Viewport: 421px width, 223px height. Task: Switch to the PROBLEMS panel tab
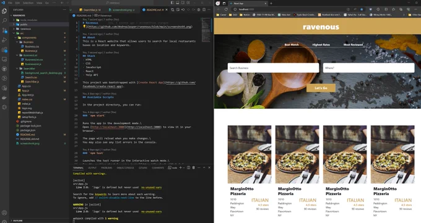click(x=106, y=168)
